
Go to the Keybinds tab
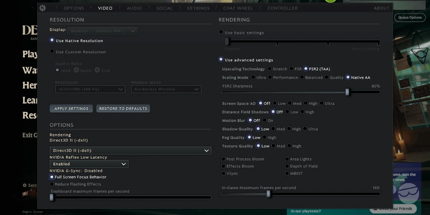tap(198, 8)
